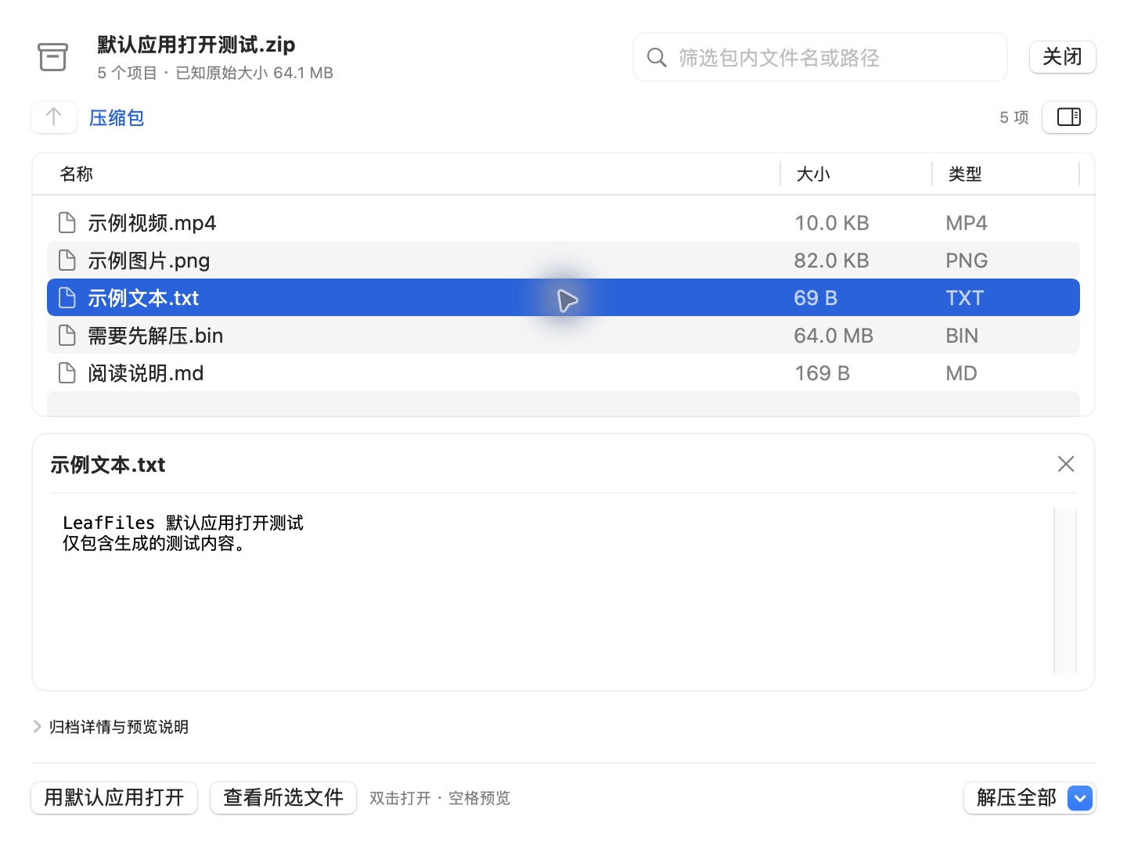Screen dimensions: 1127x845
Task: Click the 解压全部 button
Action: pyautogui.click(x=1016, y=798)
